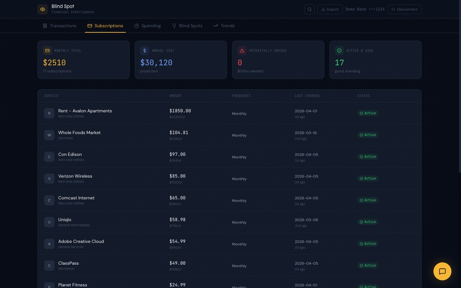The image size is (461, 288).
Task: Click the C avatar for ClassPass
Action: (49, 265)
